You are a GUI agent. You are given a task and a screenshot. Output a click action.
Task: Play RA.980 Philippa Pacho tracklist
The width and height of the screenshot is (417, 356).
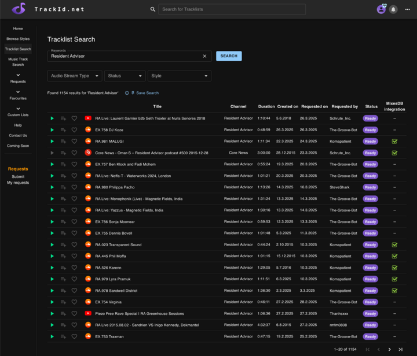[x=52, y=187]
